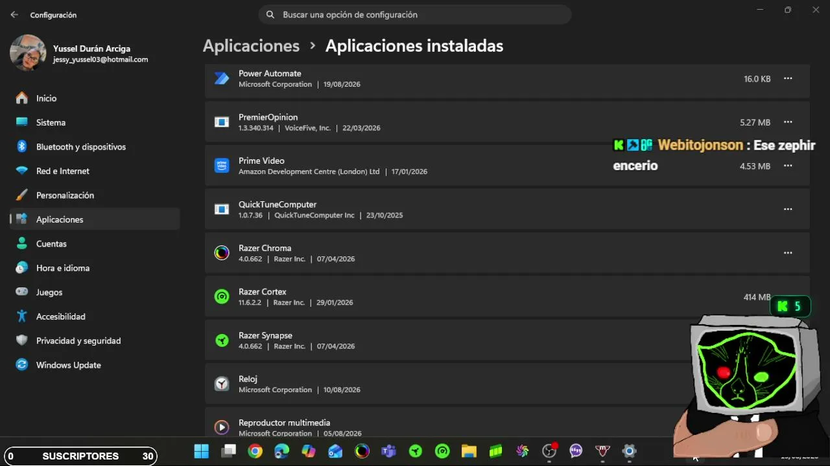Click the 4.53 MB size of Prime Video
The height and width of the screenshot is (466, 830).
tap(755, 166)
